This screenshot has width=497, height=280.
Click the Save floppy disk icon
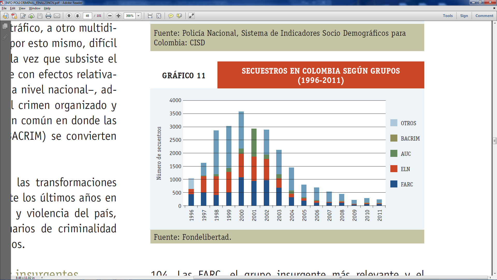pyautogui.click(x=40, y=16)
